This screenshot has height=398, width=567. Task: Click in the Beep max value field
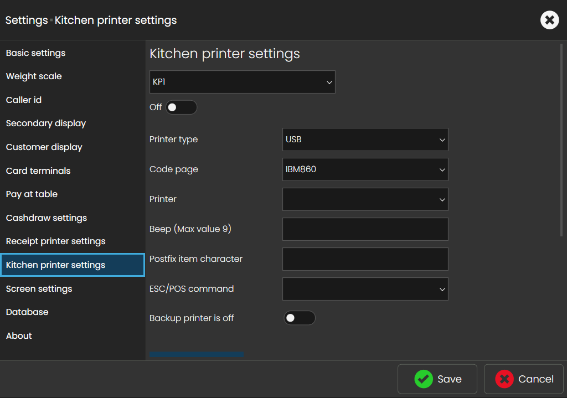pyautogui.click(x=365, y=229)
